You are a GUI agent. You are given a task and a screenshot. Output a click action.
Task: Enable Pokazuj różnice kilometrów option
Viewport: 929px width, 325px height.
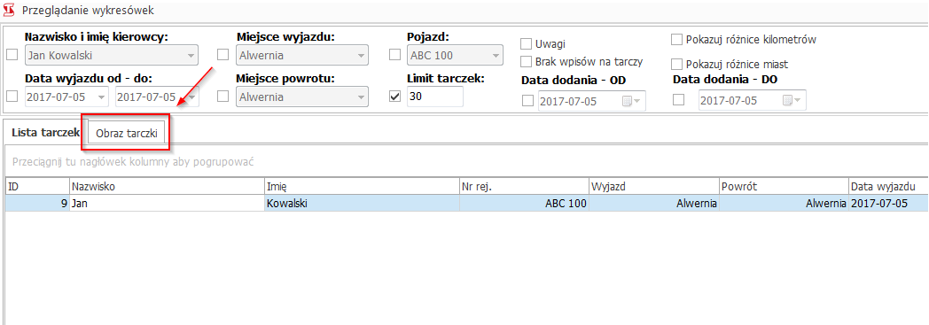pyautogui.click(x=676, y=40)
